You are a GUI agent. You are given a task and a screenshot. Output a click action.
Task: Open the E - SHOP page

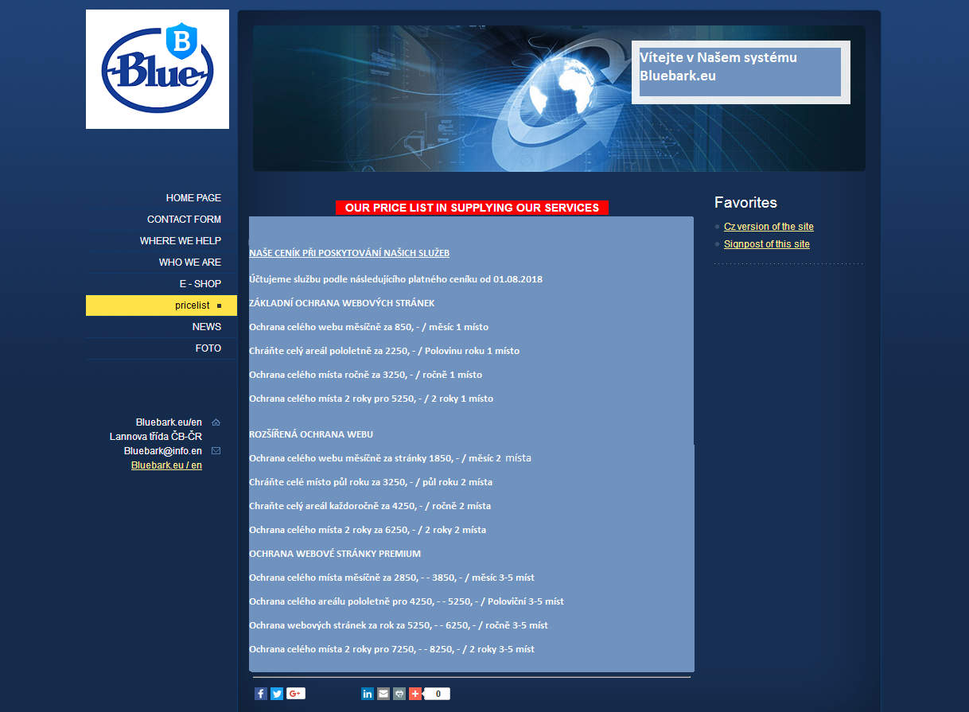(x=200, y=284)
